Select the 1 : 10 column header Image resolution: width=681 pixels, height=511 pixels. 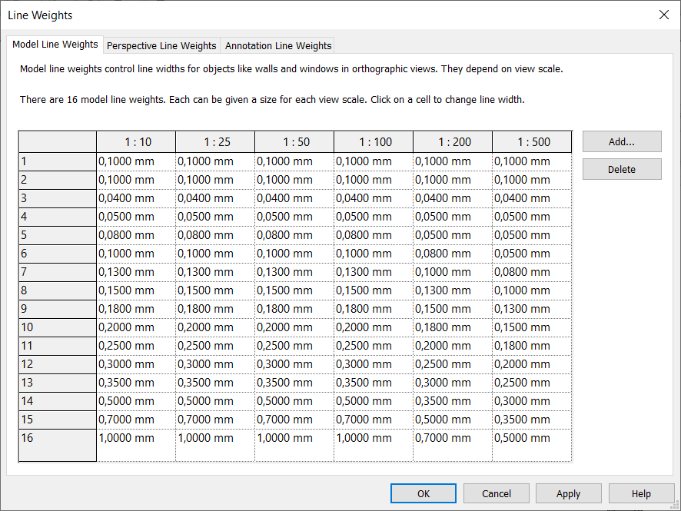coord(135,141)
